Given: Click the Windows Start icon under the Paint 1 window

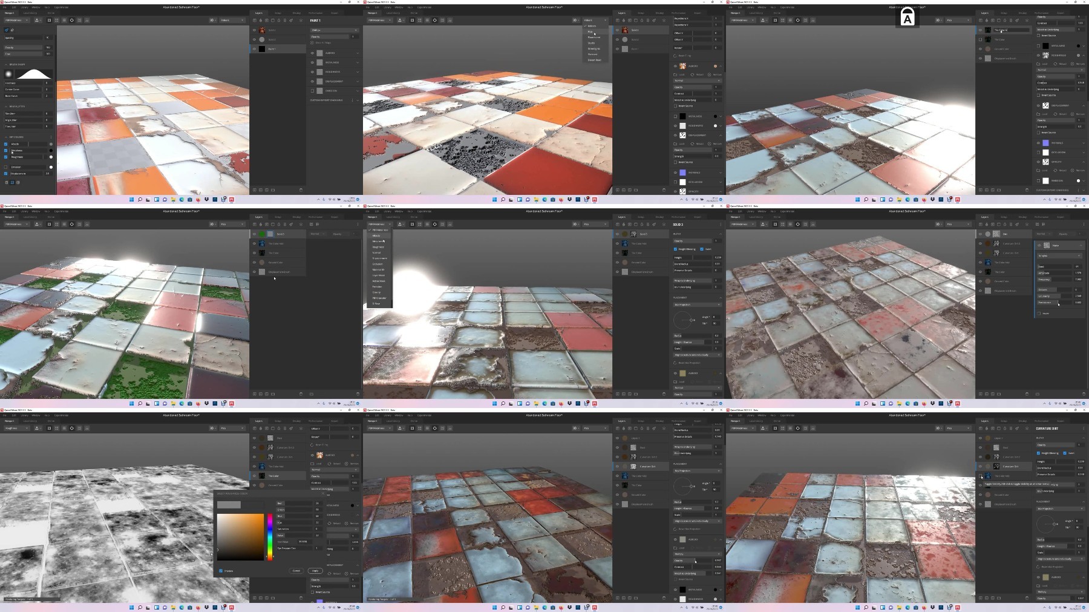Looking at the screenshot, I should (131, 199).
